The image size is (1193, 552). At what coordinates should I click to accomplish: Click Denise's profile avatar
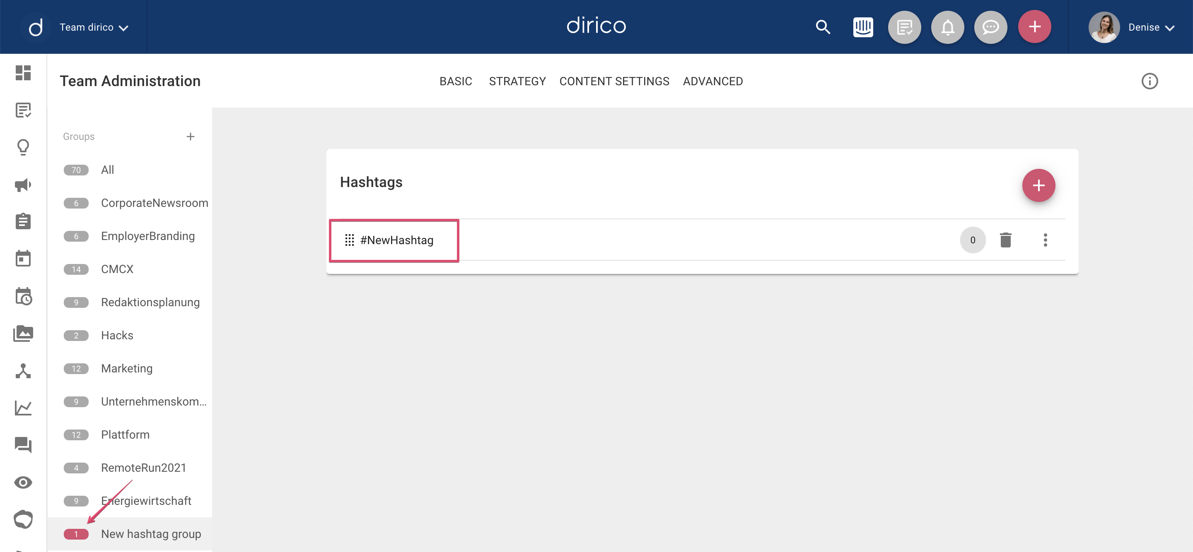coord(1104,27)
